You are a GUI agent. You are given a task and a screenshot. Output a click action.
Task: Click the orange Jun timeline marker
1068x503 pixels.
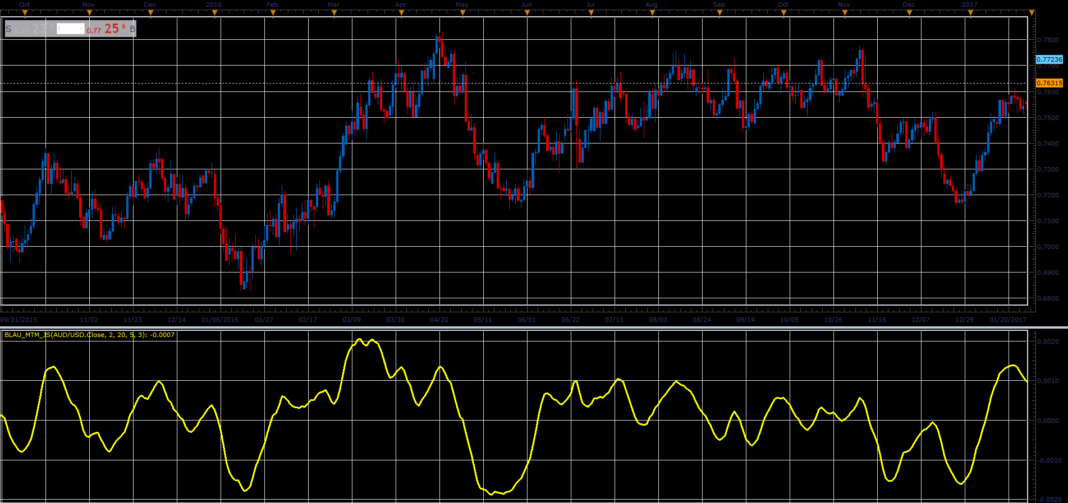pos(526,13)
